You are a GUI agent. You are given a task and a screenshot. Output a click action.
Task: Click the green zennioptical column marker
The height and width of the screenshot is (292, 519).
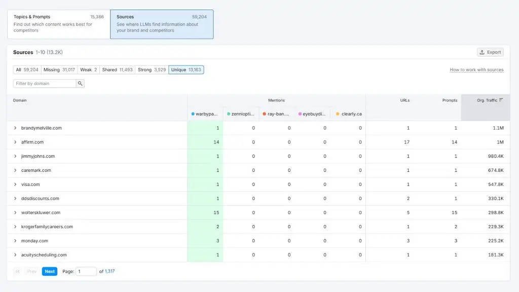click(x=229, y=114)
